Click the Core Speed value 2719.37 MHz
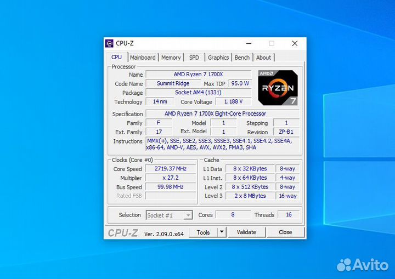Screen dimensions: 395x279 171,169
